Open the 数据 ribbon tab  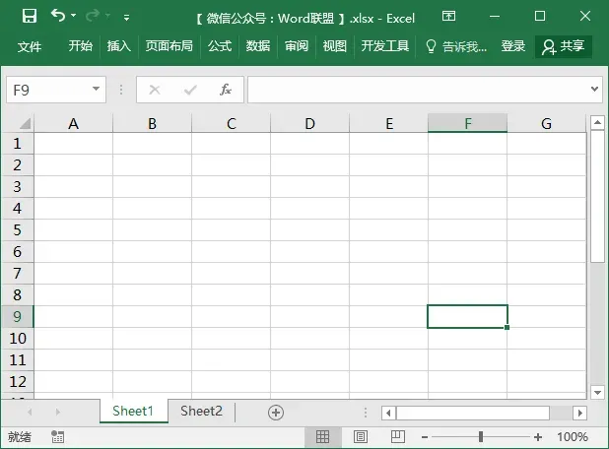click(258, 46)
